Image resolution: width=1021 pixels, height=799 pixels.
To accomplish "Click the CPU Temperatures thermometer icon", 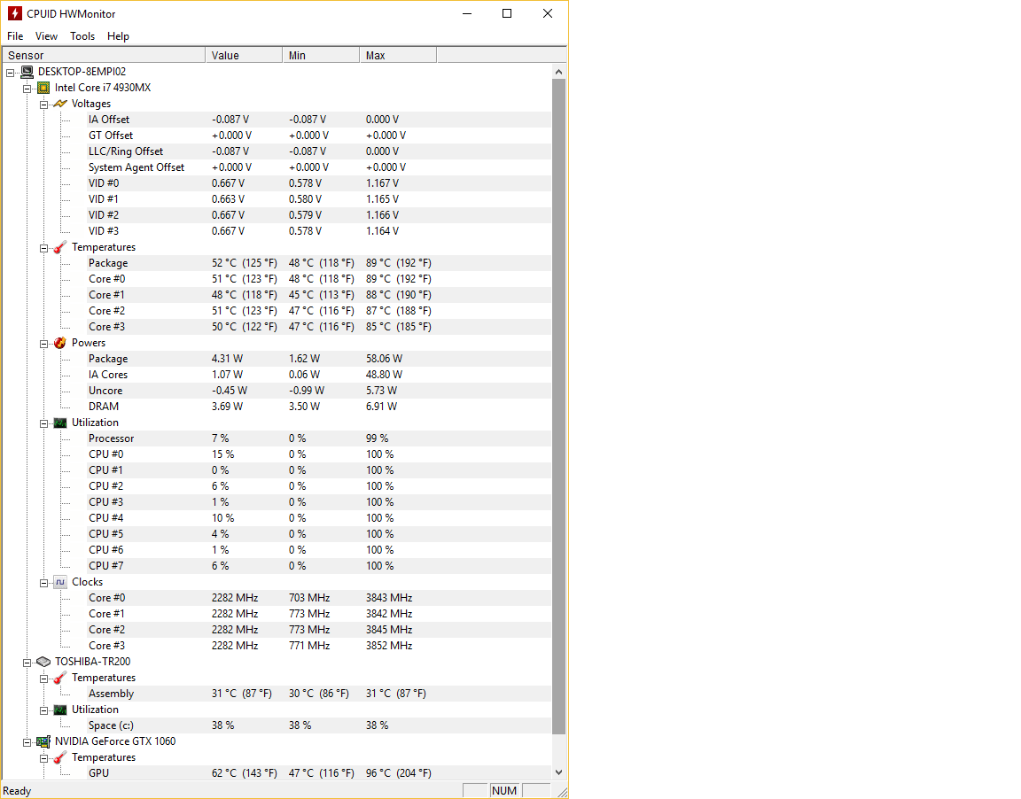I will tap(60, 247).
